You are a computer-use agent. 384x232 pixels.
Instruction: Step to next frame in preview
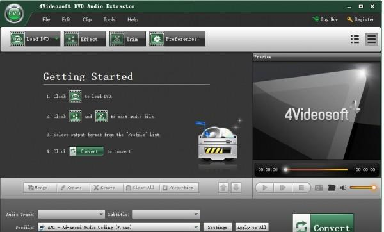283,188
